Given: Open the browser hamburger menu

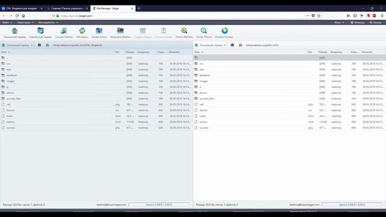Looking at the screenshot, I should [x=382, y=16].
